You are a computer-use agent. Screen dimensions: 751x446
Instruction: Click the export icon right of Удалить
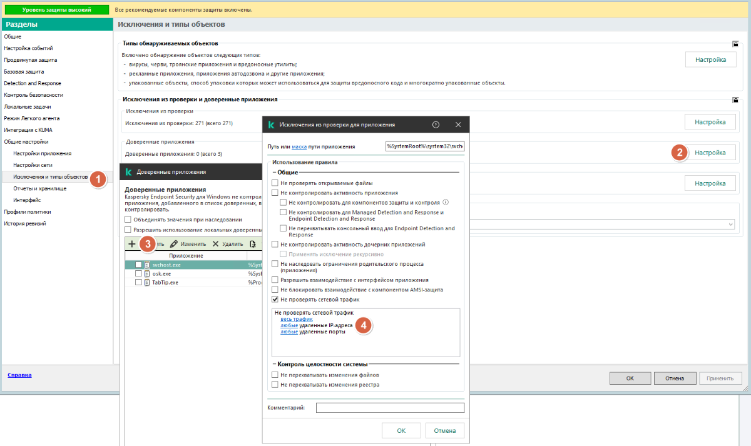[x=253, y=244]
